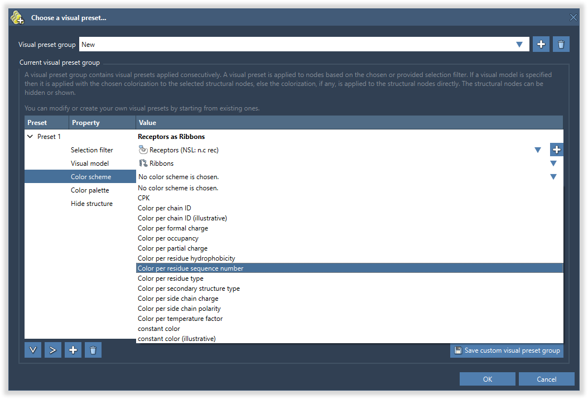Screen dimensions: 588x399
Task: Select constant color (illustrative) option
Action: click(x=176, y=339)
